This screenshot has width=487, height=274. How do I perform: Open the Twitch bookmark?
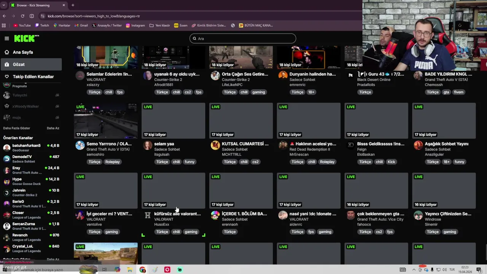pos(42,25)
